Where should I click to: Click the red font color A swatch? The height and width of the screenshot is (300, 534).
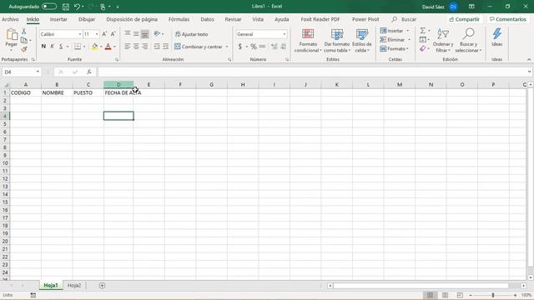tap(108, 47)
